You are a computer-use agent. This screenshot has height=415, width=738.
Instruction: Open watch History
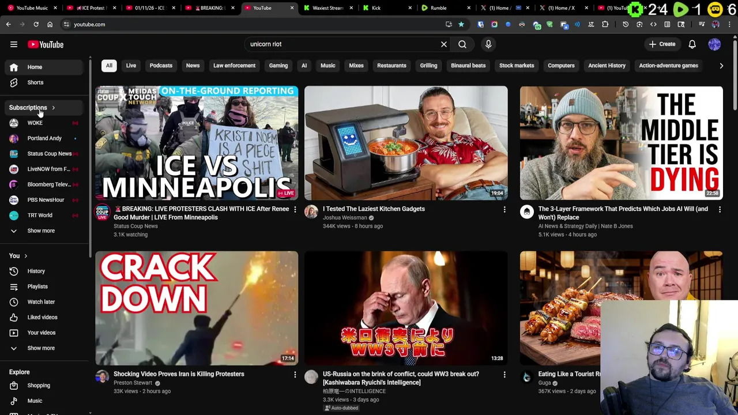(x=44, y=271)
